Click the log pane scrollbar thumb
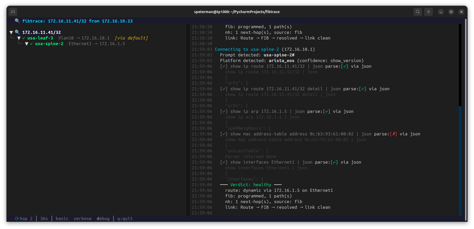 click(x=460, y=161)
